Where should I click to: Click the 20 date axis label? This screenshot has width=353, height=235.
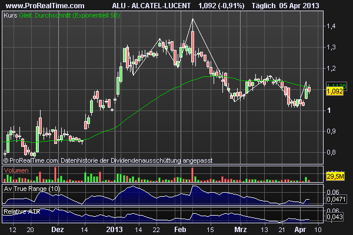click(x=31, y=230)
